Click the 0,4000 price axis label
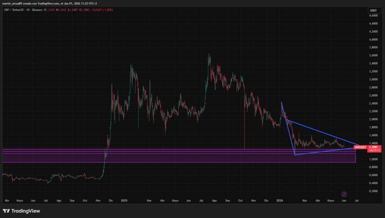This screenshot has height=218, width=385. [373, 183]
